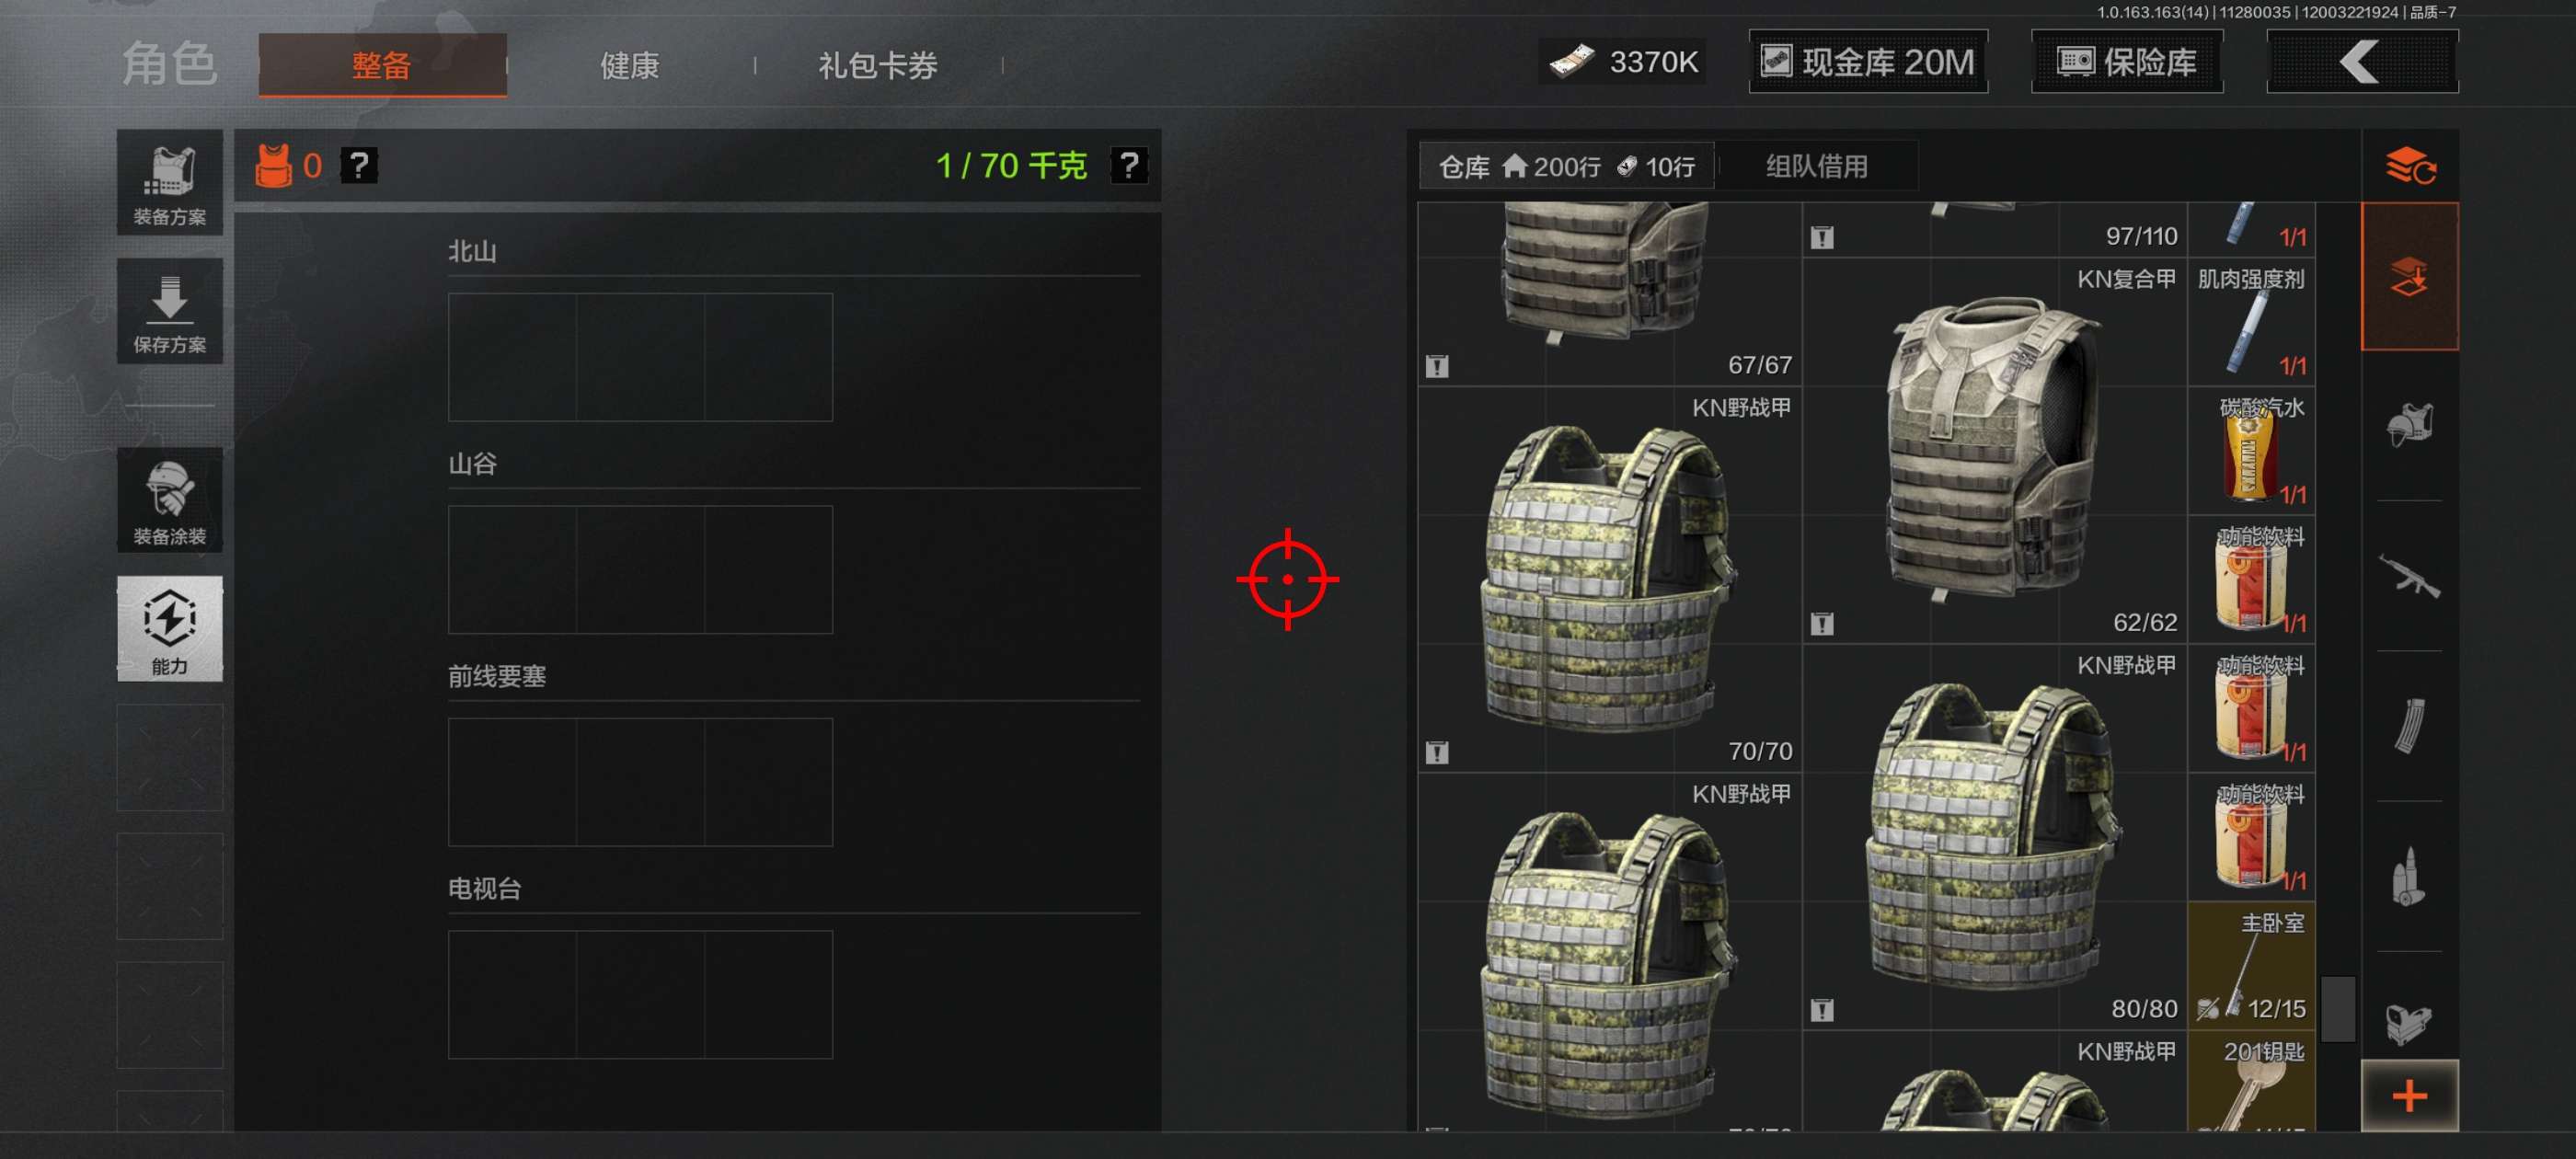Switch to the 健康 tab
2576x1159 pixels.
pyautogui.click(x=630, y=66)
